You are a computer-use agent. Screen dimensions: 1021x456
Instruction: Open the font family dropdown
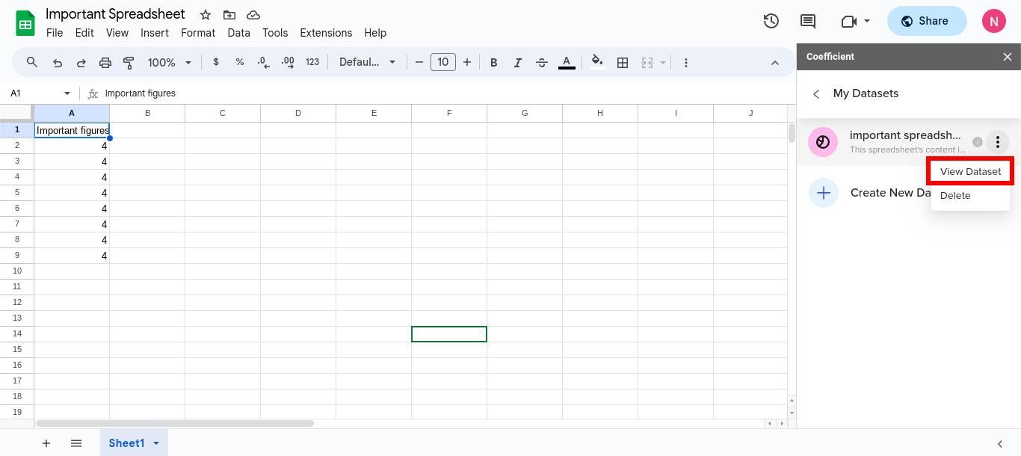(368, 62)
